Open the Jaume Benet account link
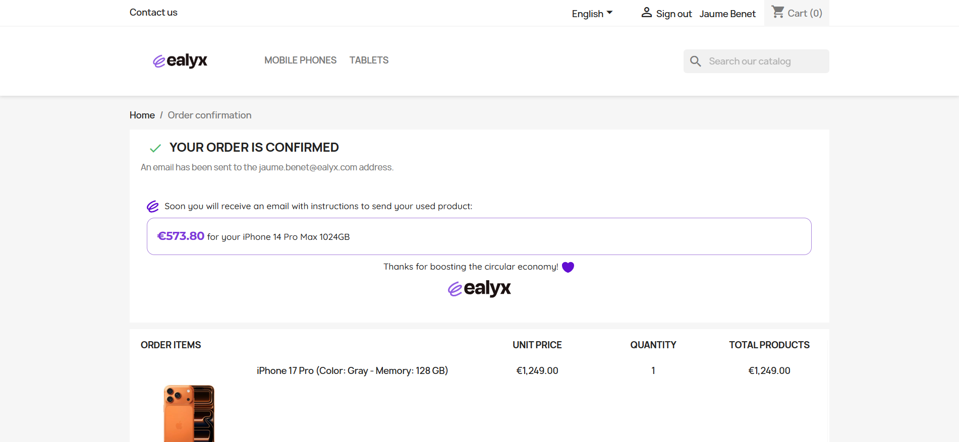 tap(727, 14)
